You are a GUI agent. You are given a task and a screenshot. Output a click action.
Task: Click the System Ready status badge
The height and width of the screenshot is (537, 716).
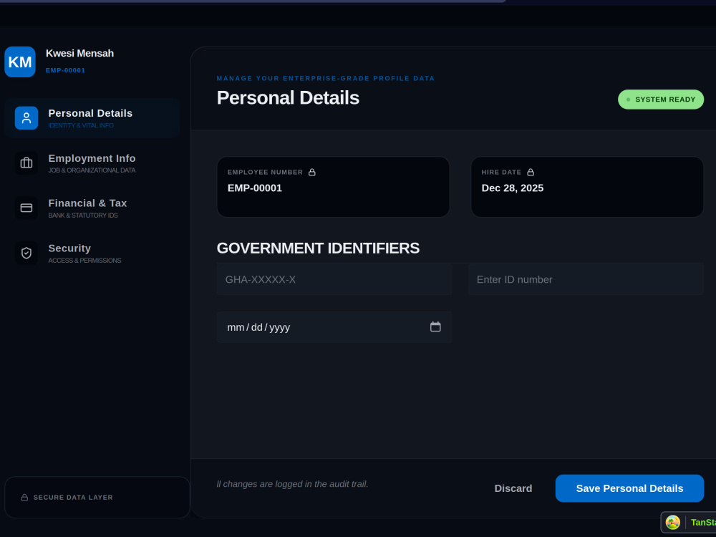point(661,100)
